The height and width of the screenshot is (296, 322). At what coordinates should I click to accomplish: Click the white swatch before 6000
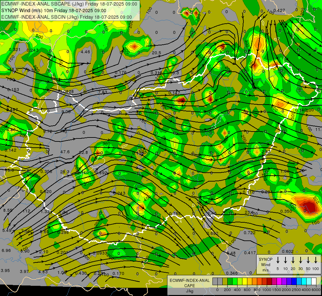[314, 282]
